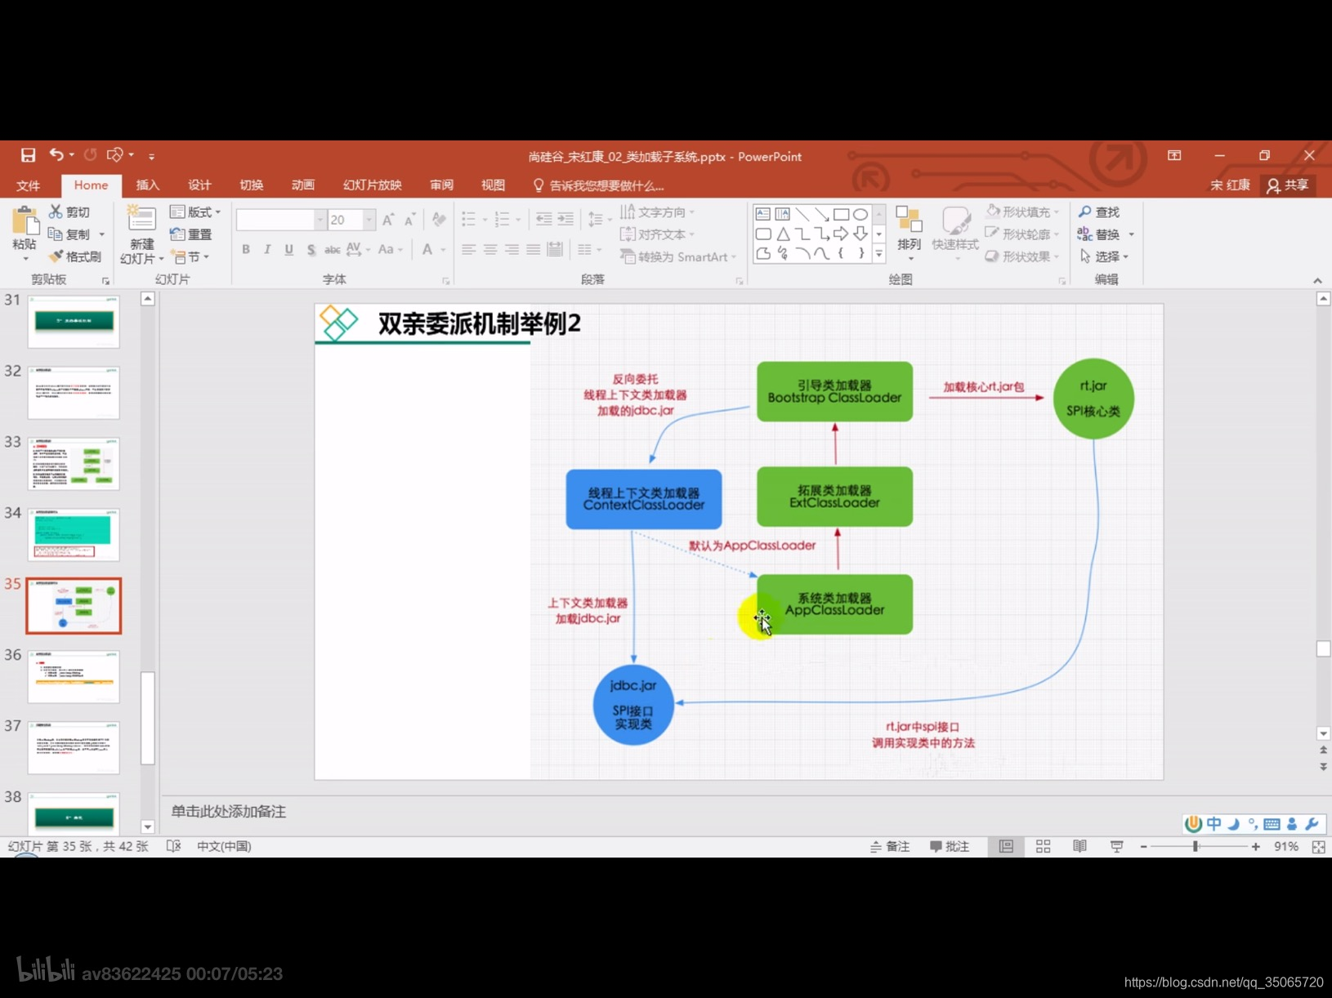This screenshot has width=1332, height=998.
Task: Switch to 动画 animations tab
Action: point(303,185)
